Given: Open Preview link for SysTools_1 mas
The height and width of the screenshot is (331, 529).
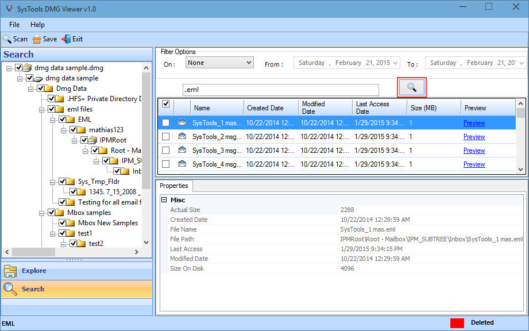Looking at the screenshot, I should [x=474, y=123].
